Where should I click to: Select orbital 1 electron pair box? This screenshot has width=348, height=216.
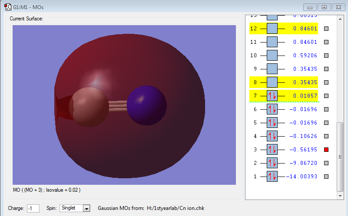click(272, 177)
